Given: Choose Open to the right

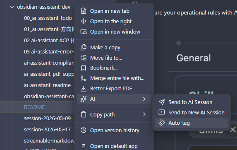Looking at the screenshot, I should point(114,22).
